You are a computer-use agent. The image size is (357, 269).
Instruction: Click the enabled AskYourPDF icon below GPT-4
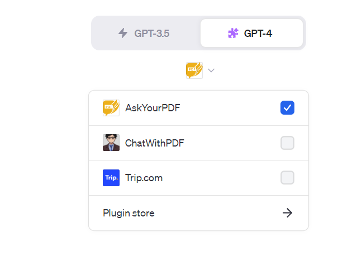pyautogui.click(x=194, y=70)
